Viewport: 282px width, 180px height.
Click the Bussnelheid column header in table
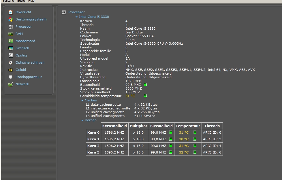click(161, 126)
